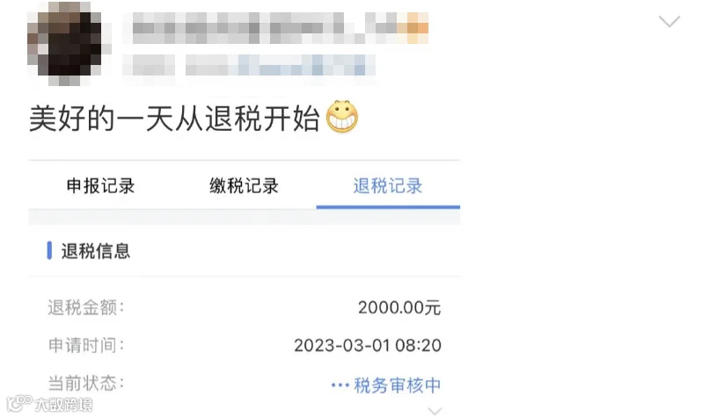The width and height of the screenshot is (702, 418).
Task: Switch to the 缴税记录 tab
Action: 244,186
